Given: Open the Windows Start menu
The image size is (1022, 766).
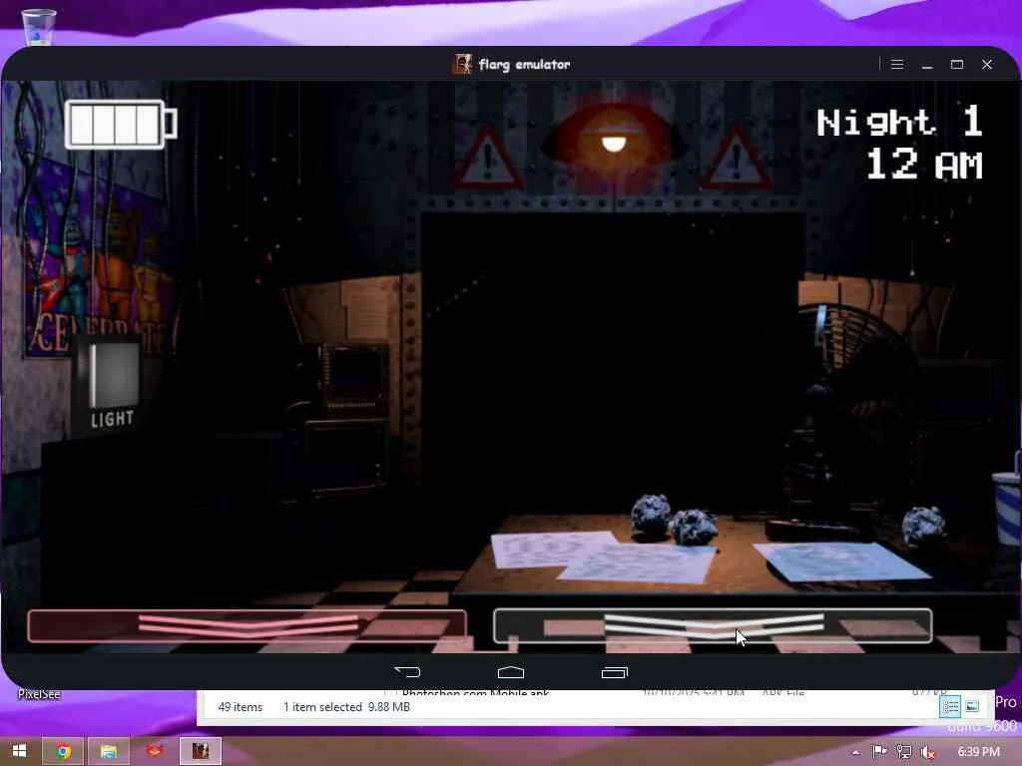Looking at the screenshot, I should click(x=20, y=751).
